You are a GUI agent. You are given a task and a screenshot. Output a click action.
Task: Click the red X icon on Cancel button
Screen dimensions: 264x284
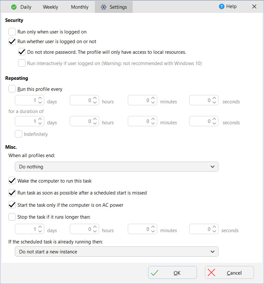[211, 273]
